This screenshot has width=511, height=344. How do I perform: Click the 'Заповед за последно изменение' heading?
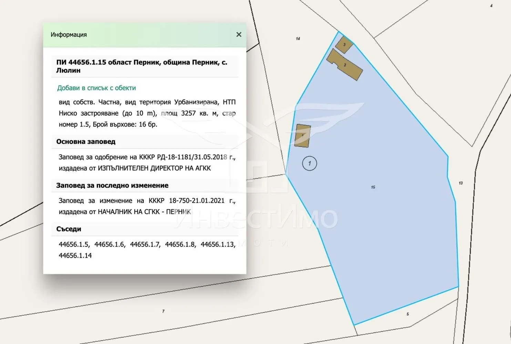pyautogui.click(x=112, y=185)
